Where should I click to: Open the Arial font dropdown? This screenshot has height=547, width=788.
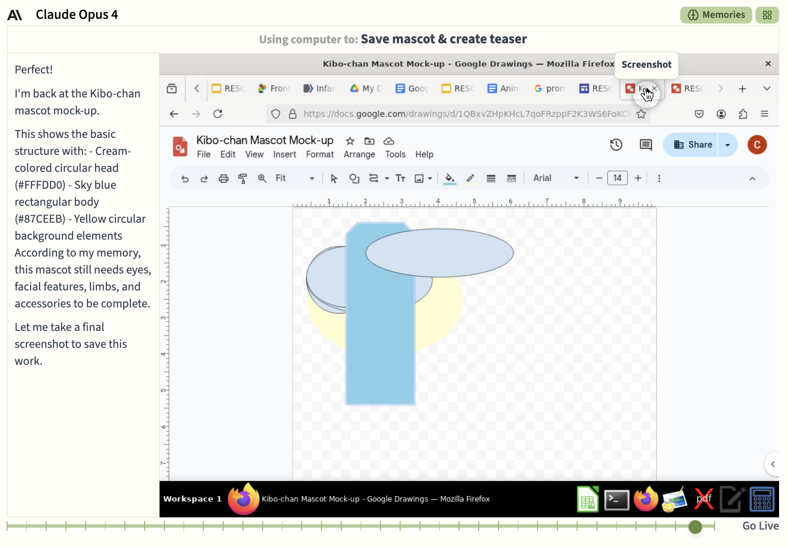pyautogui.click(x=556, y=178)
